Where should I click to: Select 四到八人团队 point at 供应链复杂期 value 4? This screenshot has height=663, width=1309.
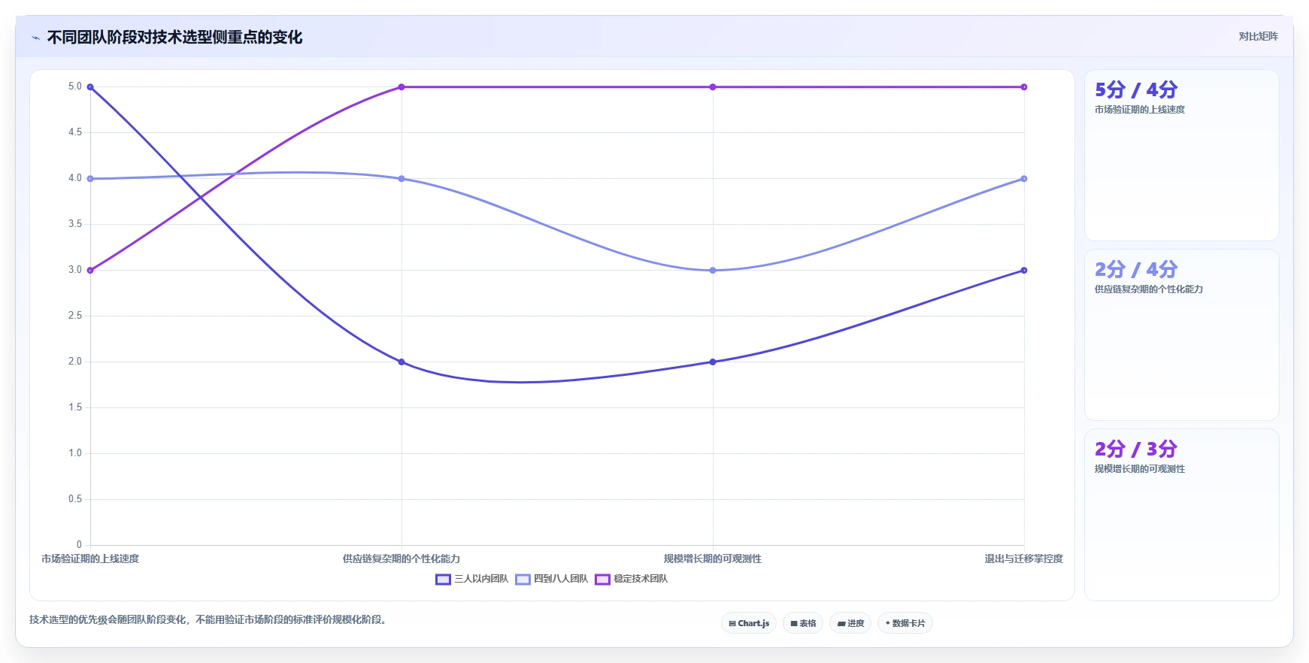pos(401,179)
